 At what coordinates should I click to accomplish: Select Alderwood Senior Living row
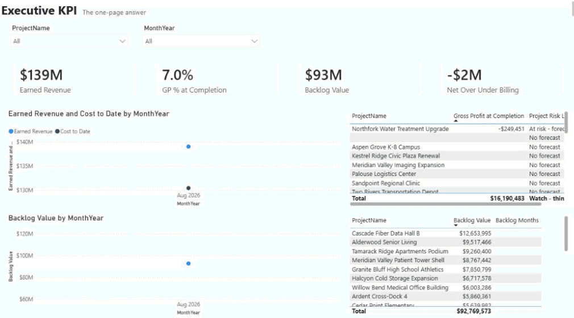tap(446, 242)
